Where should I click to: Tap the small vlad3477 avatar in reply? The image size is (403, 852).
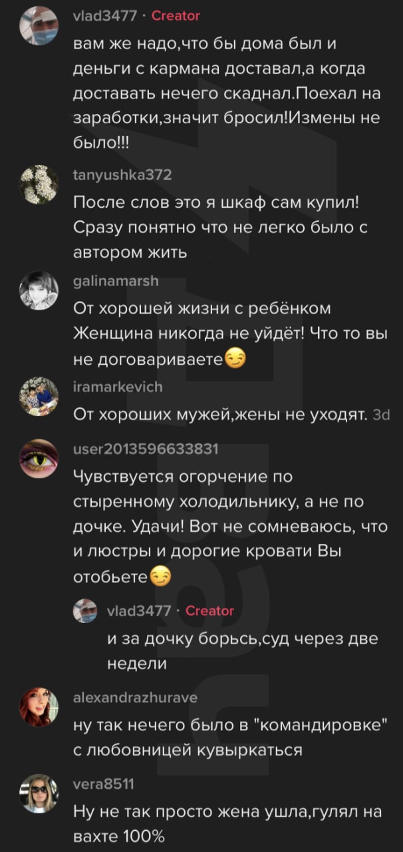[x=86, y=610]
